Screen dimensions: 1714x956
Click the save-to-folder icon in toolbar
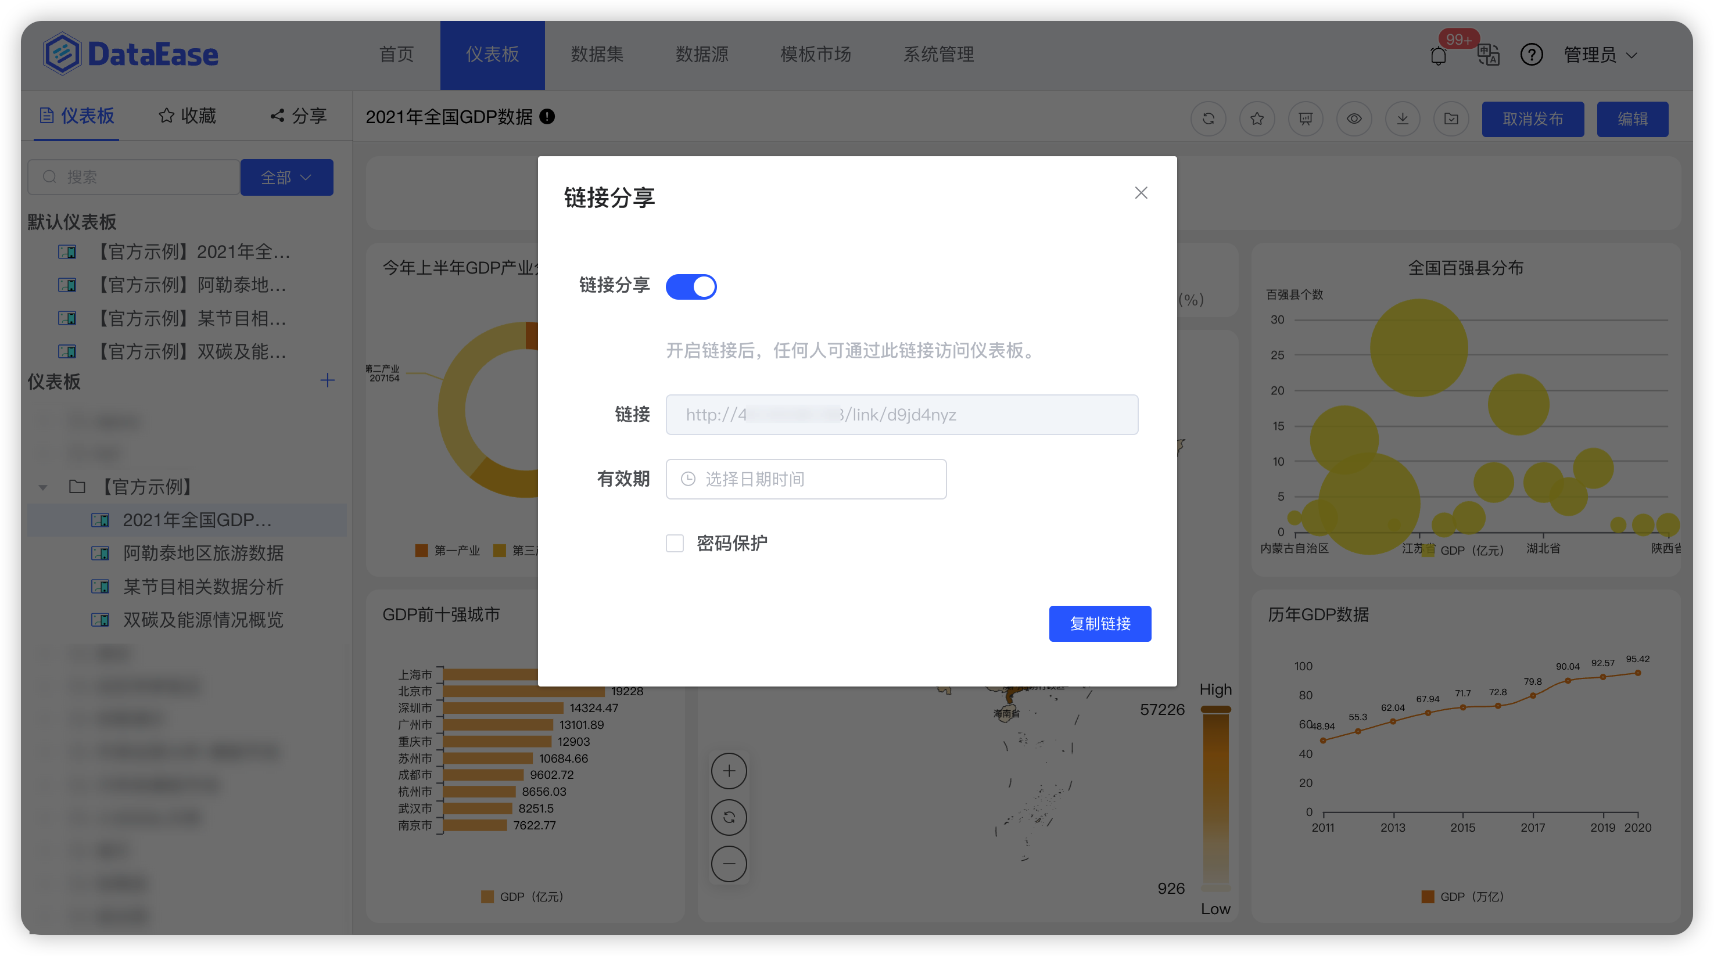[x=1451, y=119]
